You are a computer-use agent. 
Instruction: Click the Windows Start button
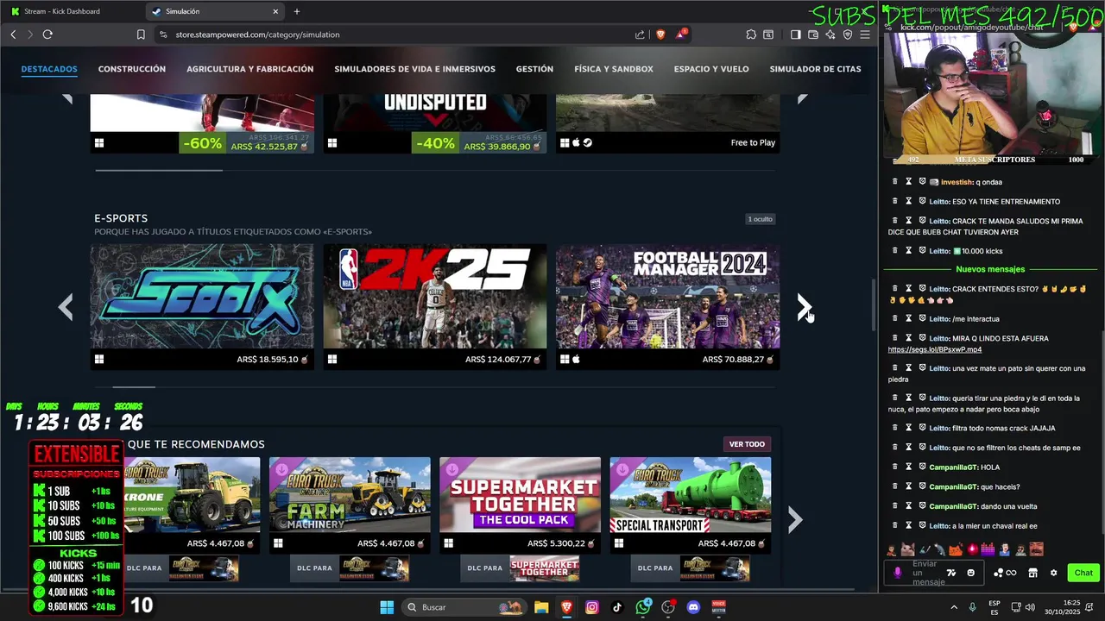pyautogui.click(x=387, y=607)
